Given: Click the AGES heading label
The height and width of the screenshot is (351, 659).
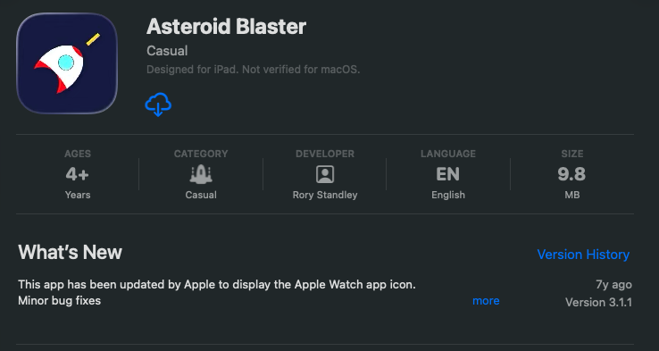Looking at the screenshot, I should pos(78,154).
